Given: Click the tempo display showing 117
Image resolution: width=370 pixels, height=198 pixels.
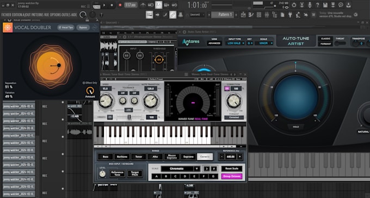Looking at the screenshot, I should click(x=131, y=5).
